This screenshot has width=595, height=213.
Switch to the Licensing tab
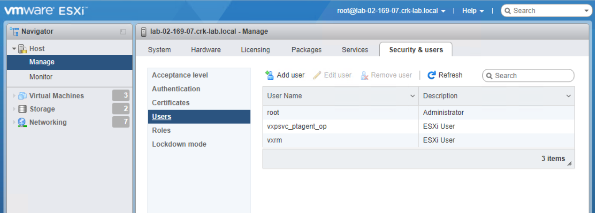(255, 50)
